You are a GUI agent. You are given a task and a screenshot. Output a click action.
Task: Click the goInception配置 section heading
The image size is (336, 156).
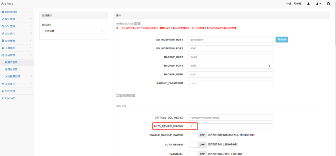click(128, 23)
